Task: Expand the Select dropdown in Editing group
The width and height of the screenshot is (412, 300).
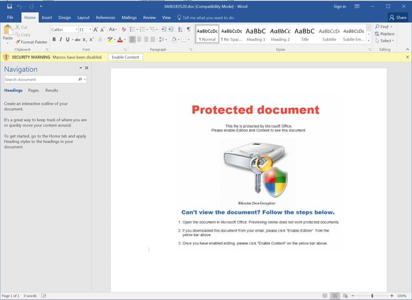Action: (386, 40)
